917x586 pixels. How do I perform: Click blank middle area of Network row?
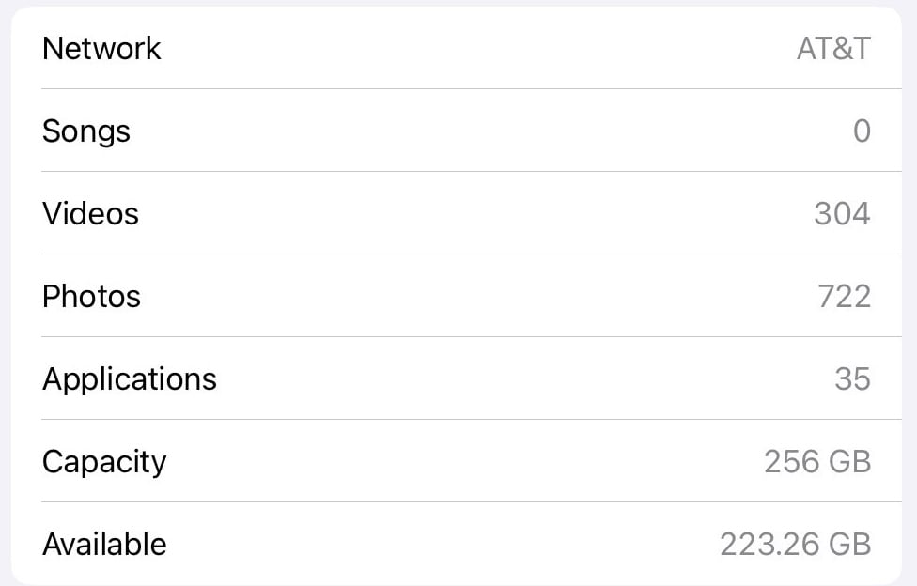click(470, 49)
